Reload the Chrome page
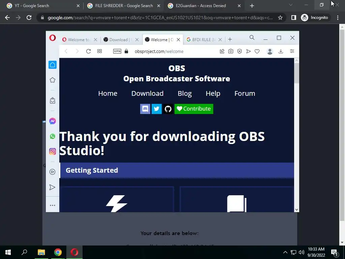This screenshot has height=259, width=345. pos(29,18)
